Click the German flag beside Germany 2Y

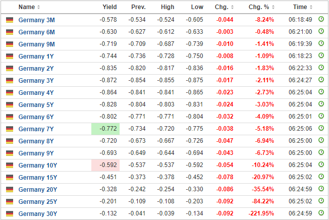[x=10, y=68]
